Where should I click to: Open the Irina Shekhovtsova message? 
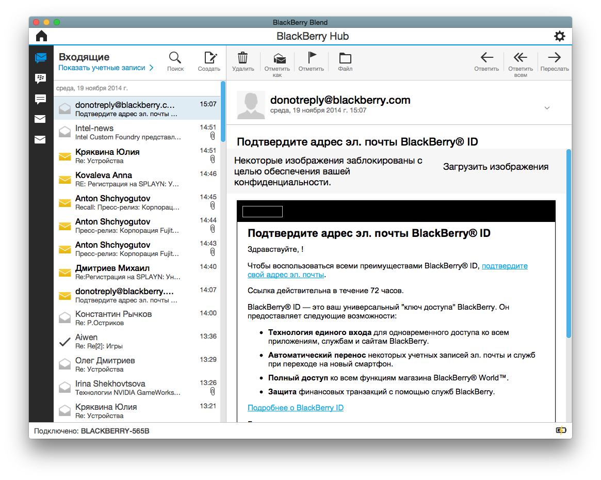[x=137, y=388]
